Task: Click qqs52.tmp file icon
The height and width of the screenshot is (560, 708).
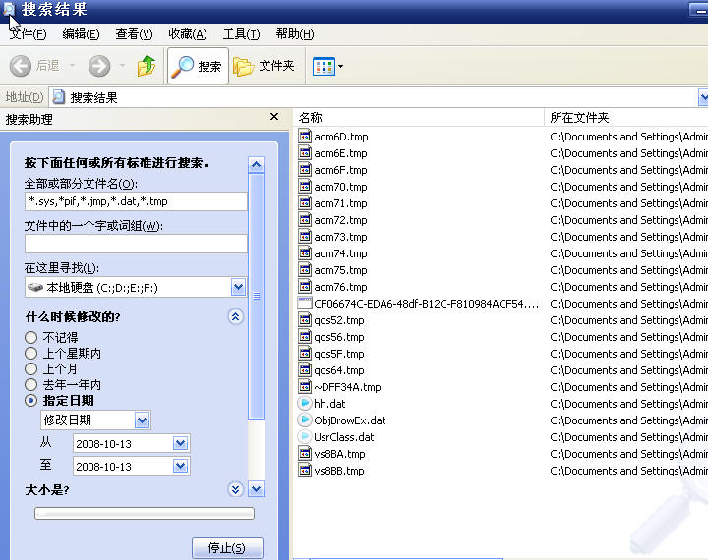Action: coord(305,319)
